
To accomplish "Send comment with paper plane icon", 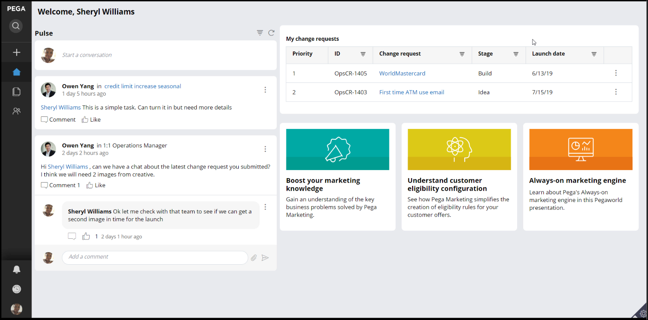I will pyautogui.click(x=265, y=258).
